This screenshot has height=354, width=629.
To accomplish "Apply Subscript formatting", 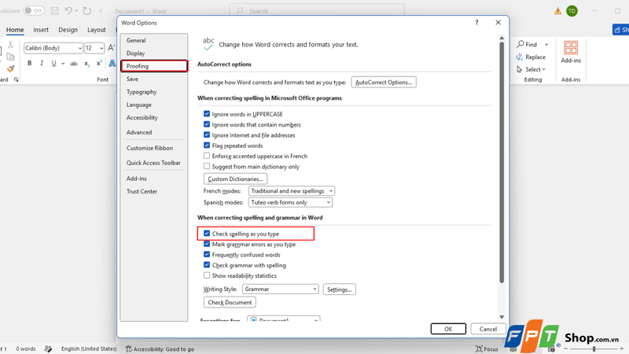I will click(86, 64).
